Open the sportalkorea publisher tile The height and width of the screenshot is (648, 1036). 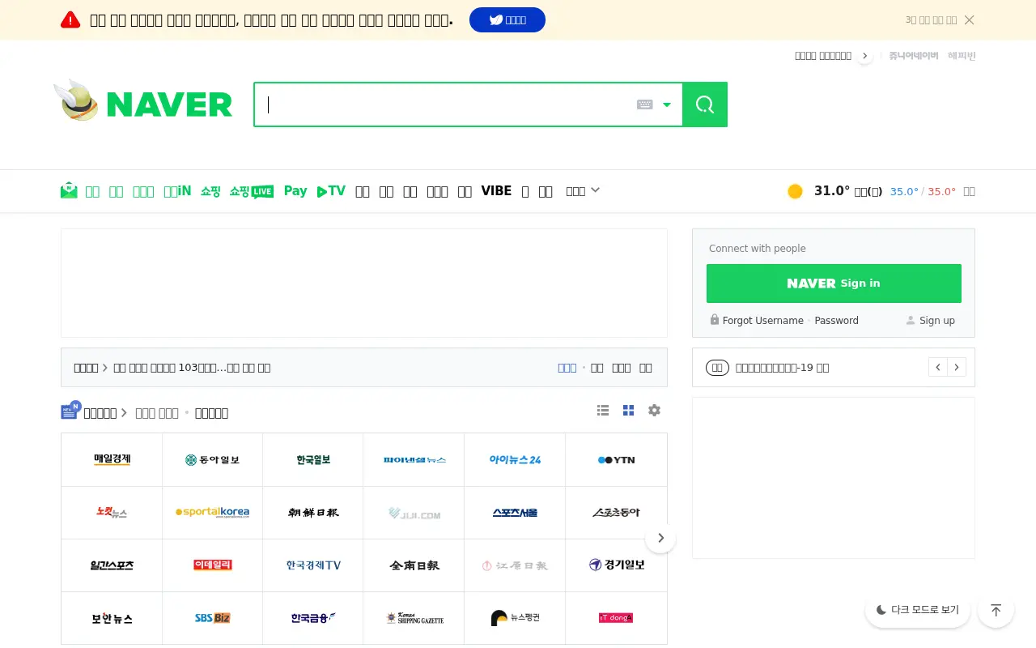[x=213, y=513]
